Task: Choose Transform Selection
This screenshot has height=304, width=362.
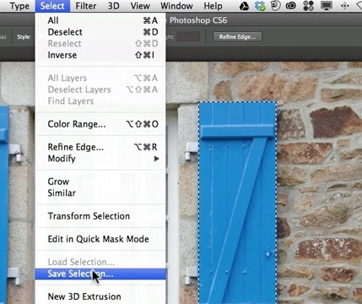Action: (x=100, y=216)
